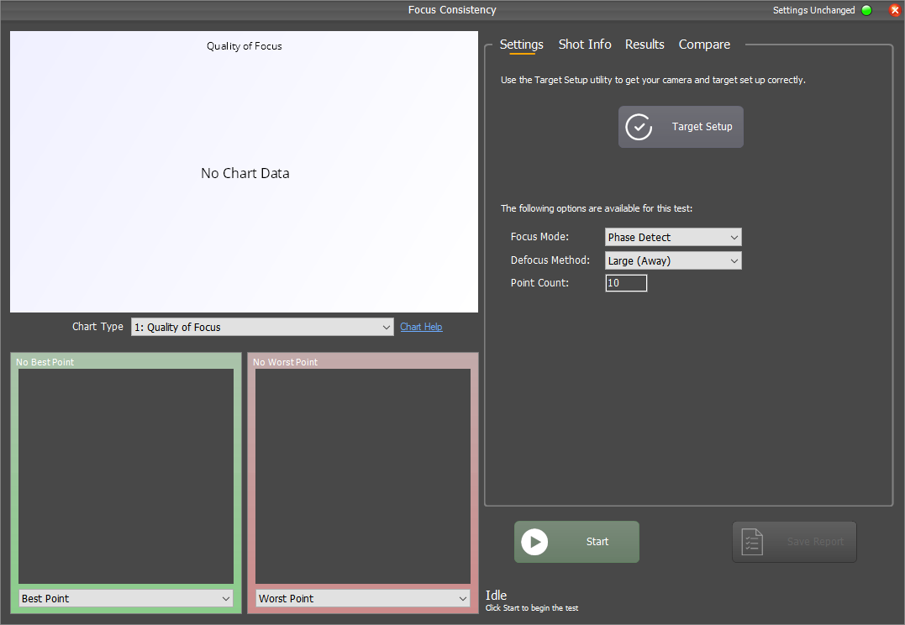Click the No Worst Point image preview
This screenshot has height=625, width=905.
click(362, 476)
